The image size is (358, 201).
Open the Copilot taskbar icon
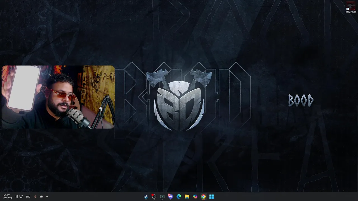pyautogui.click(x=195, y=197)
